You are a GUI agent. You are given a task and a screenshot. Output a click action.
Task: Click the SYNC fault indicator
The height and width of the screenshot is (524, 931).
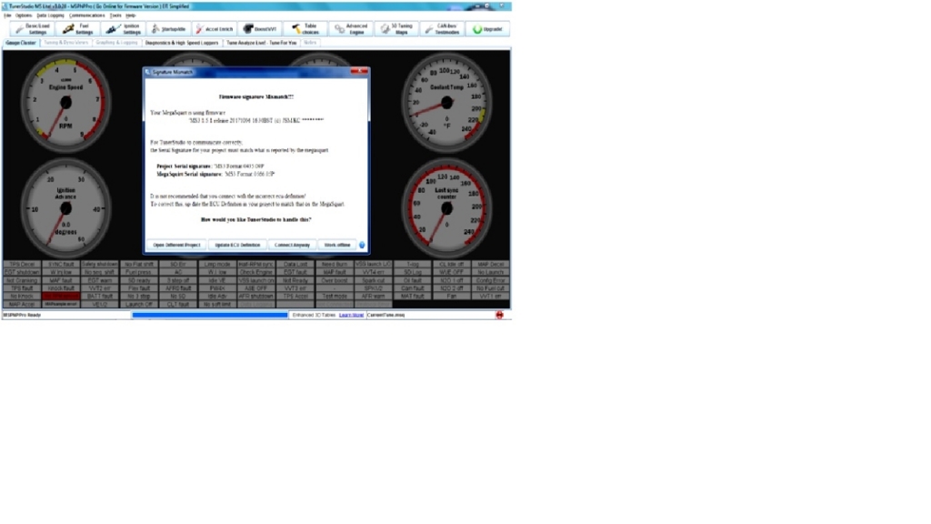61,265
